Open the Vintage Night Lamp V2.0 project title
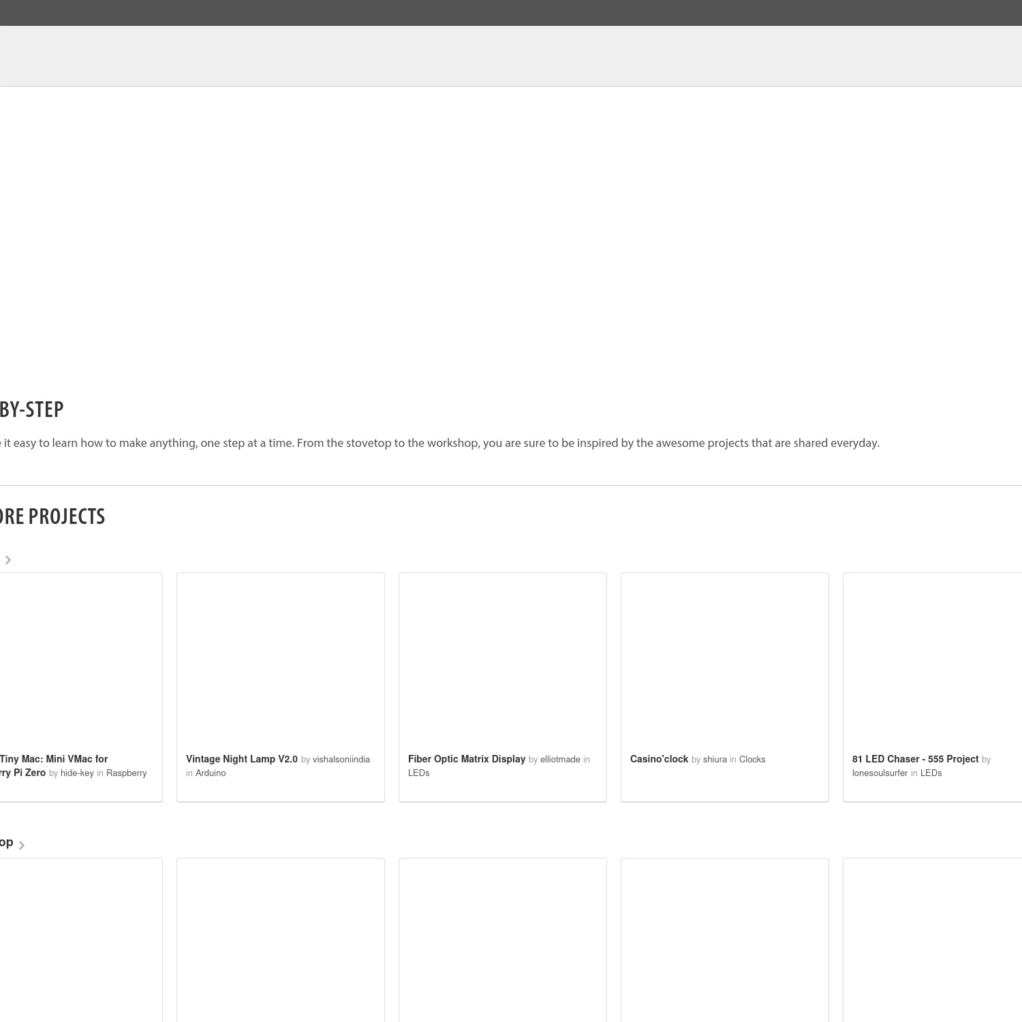The height and width of the screenshot is (1022, 1022). point(242,759)
